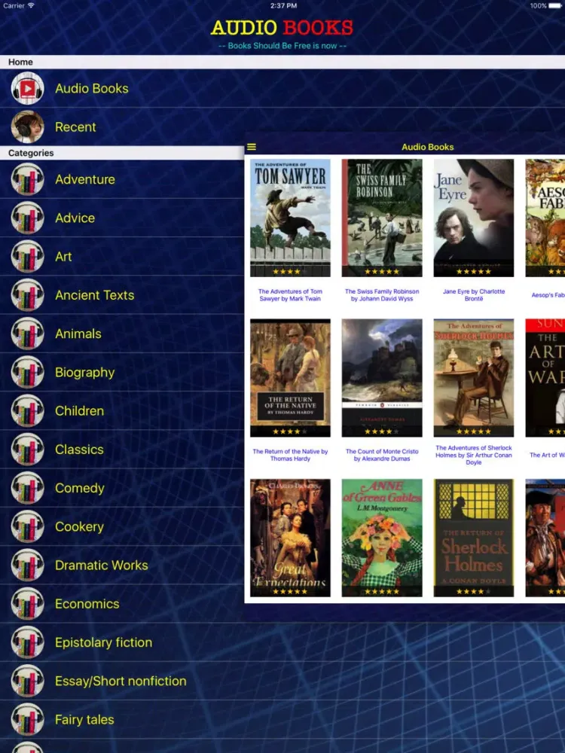
Task: Select the Ancient Texts category label
Action: (x=95, y=295)
